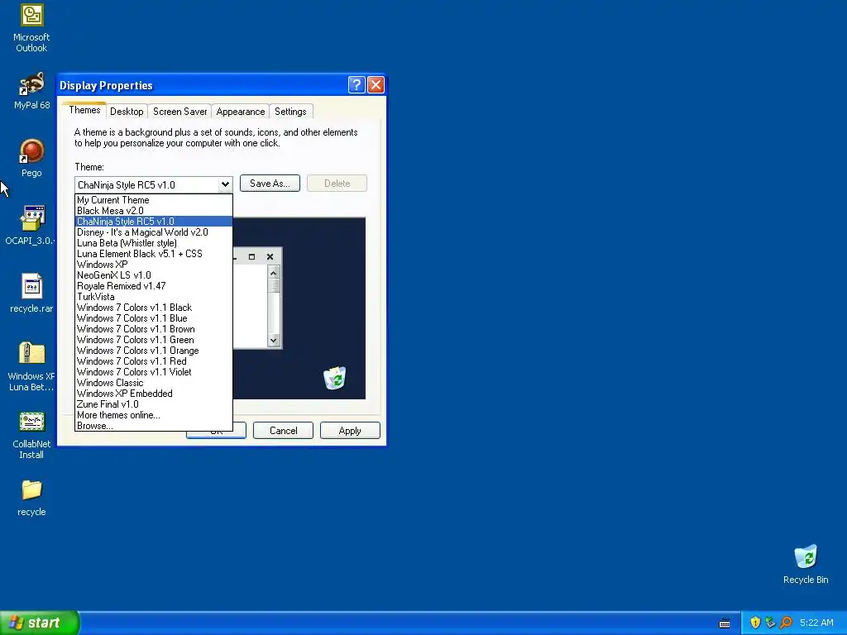Select the Pego desktop shortcut

(31, 158)
